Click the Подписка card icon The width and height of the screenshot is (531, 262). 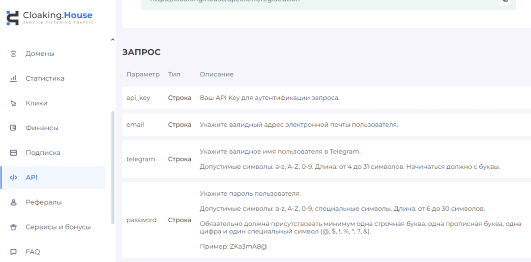[14, 153]
